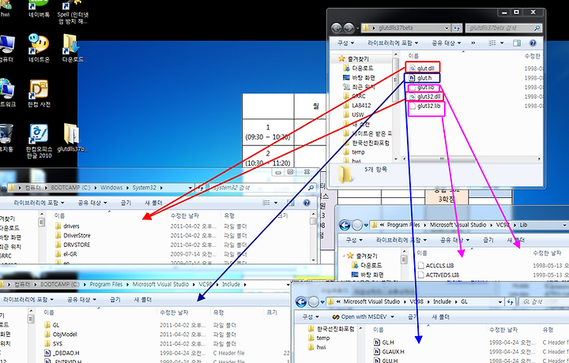Sort by 유형 column in Include window
This screenshot has height=363, width=569.
point(218,312)
